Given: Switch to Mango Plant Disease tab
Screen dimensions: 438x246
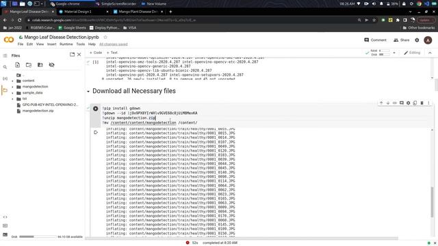Looking at the screenshot, I should (x=138, y=12).
